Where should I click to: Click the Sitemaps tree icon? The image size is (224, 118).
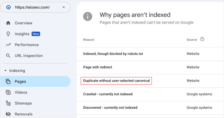click(x=8, y=103)
